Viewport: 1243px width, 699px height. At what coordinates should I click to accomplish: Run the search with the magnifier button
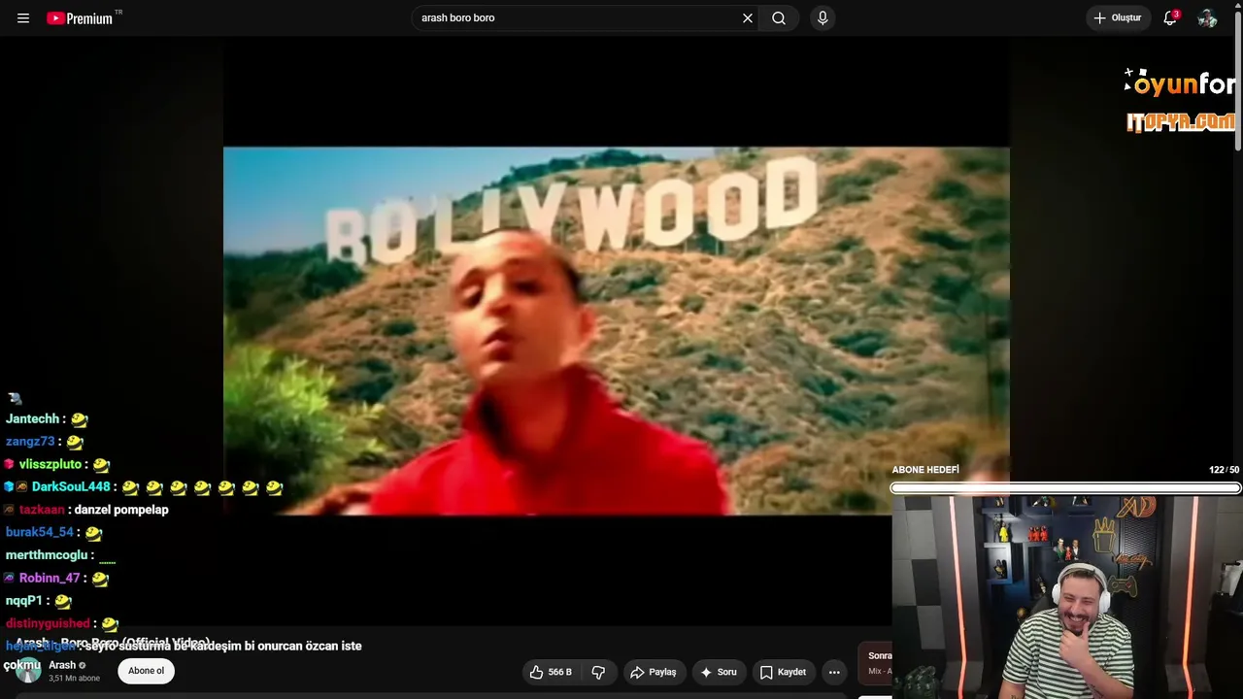click(779, 18)
